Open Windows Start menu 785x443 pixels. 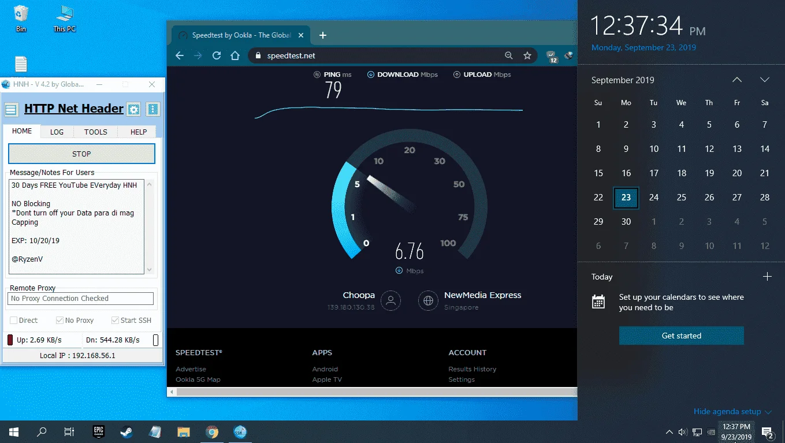[x=14, y=431]
